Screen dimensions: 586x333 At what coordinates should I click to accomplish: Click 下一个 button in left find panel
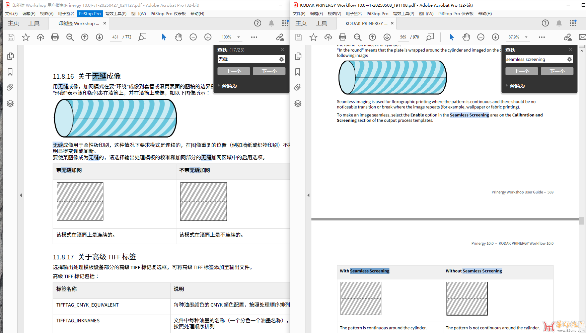click(269, 71)
